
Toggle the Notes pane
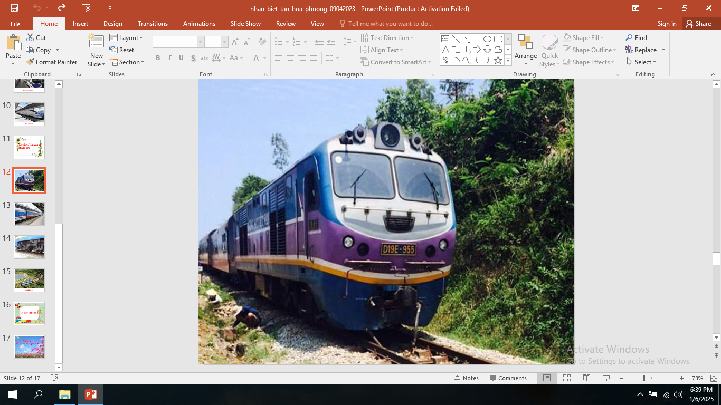[466, 378]
